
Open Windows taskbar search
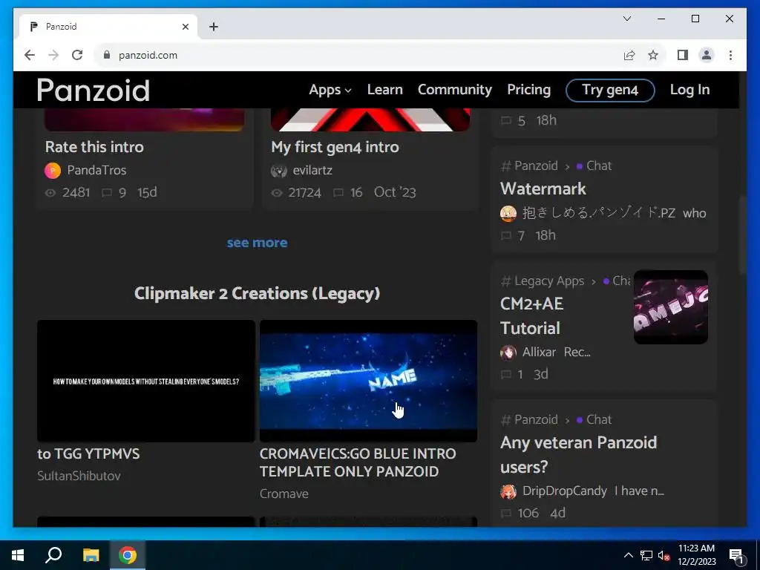pos(53,555)
